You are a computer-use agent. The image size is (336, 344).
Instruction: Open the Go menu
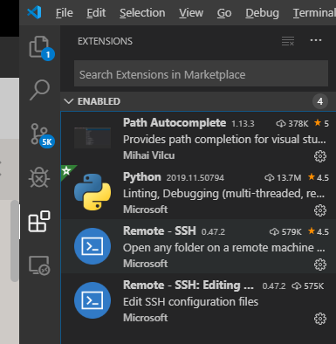coord(224,13)
